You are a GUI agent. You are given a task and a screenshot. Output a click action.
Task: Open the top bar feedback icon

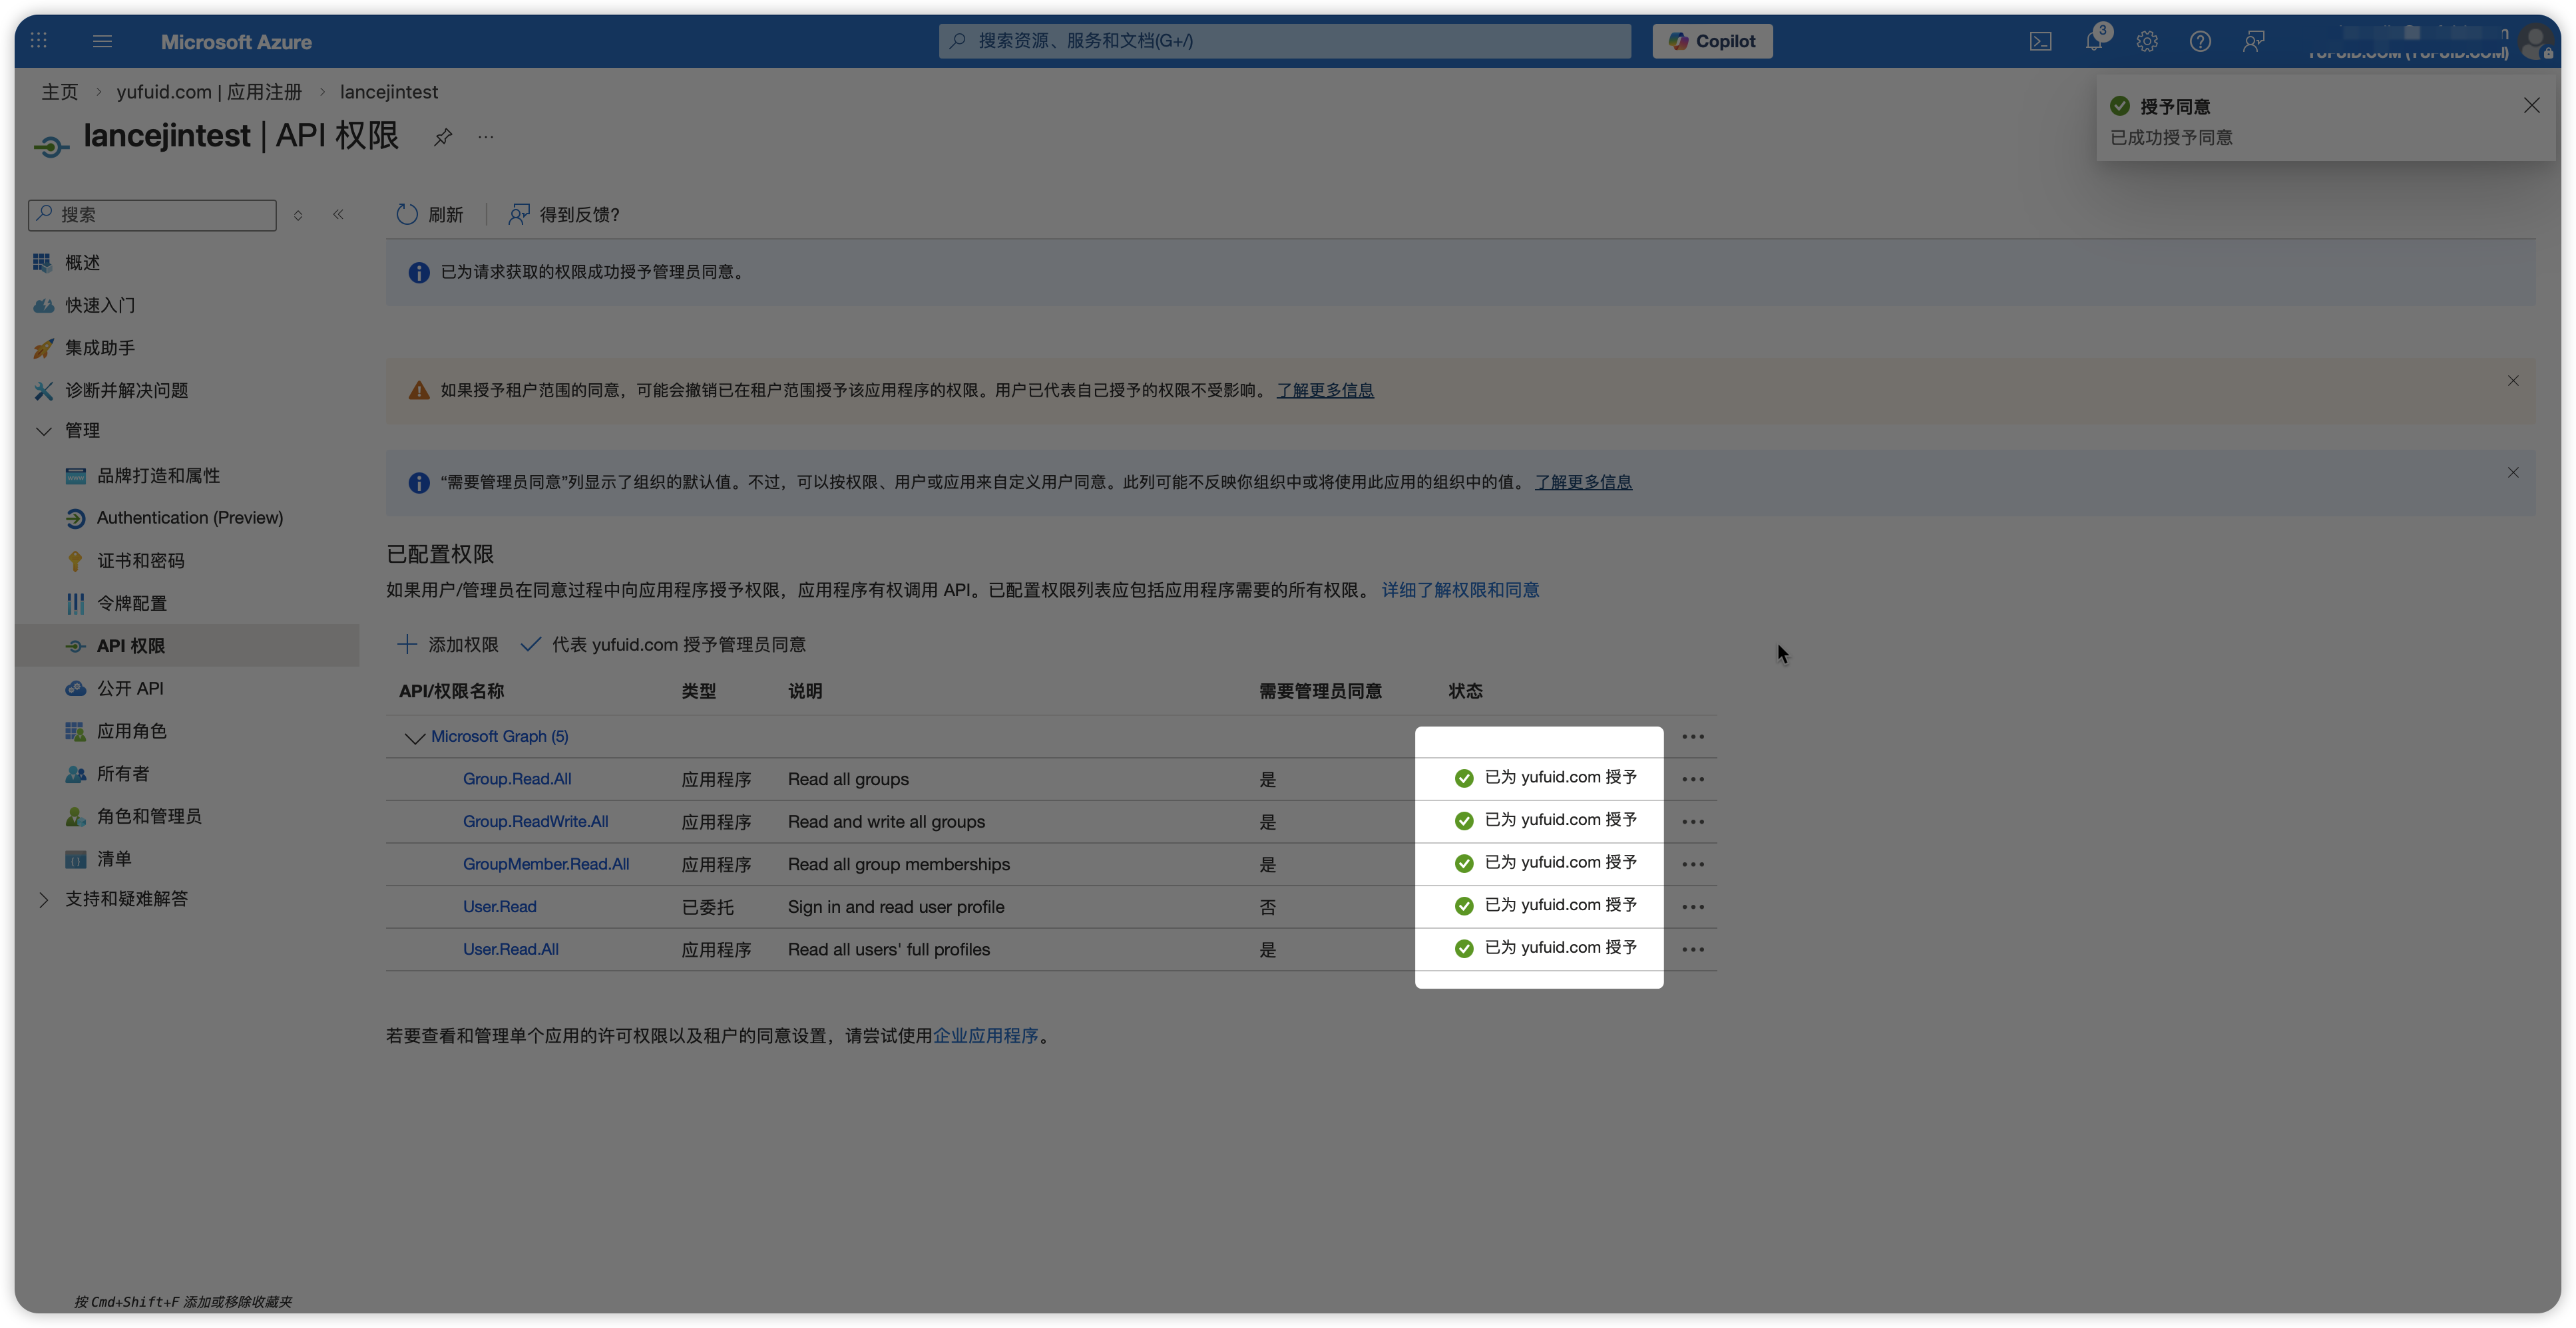[2252, 41]
